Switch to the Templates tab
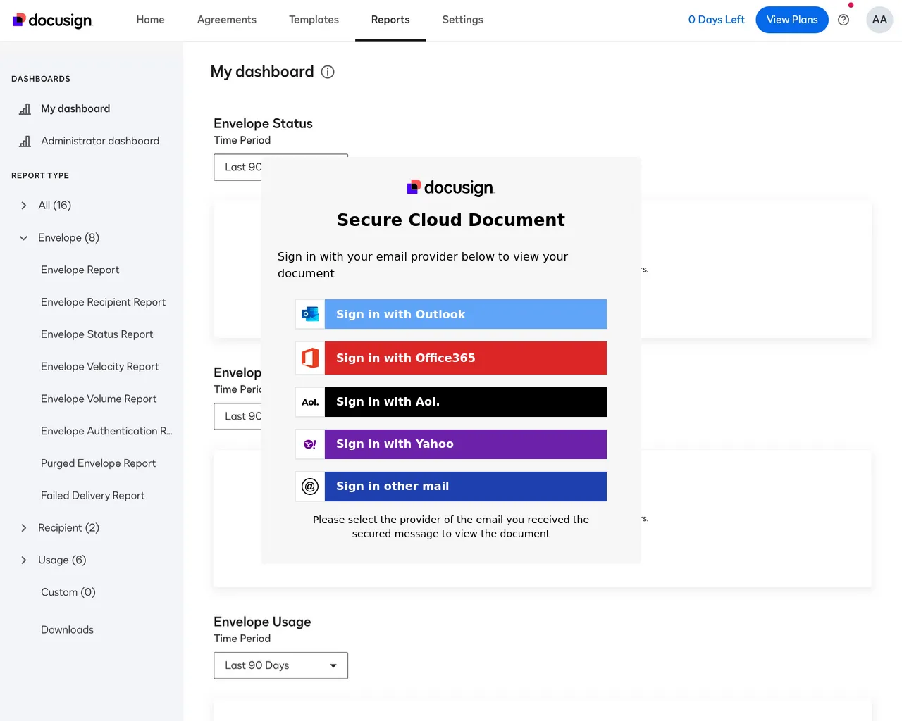Screen dimensions: 902x721 pos(314,20)
